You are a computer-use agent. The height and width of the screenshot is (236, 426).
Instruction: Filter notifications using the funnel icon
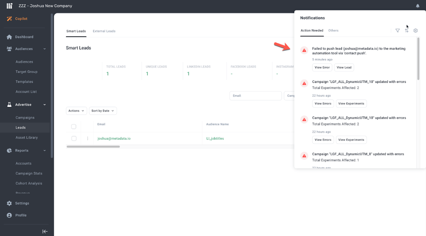(x=398, y=30)
